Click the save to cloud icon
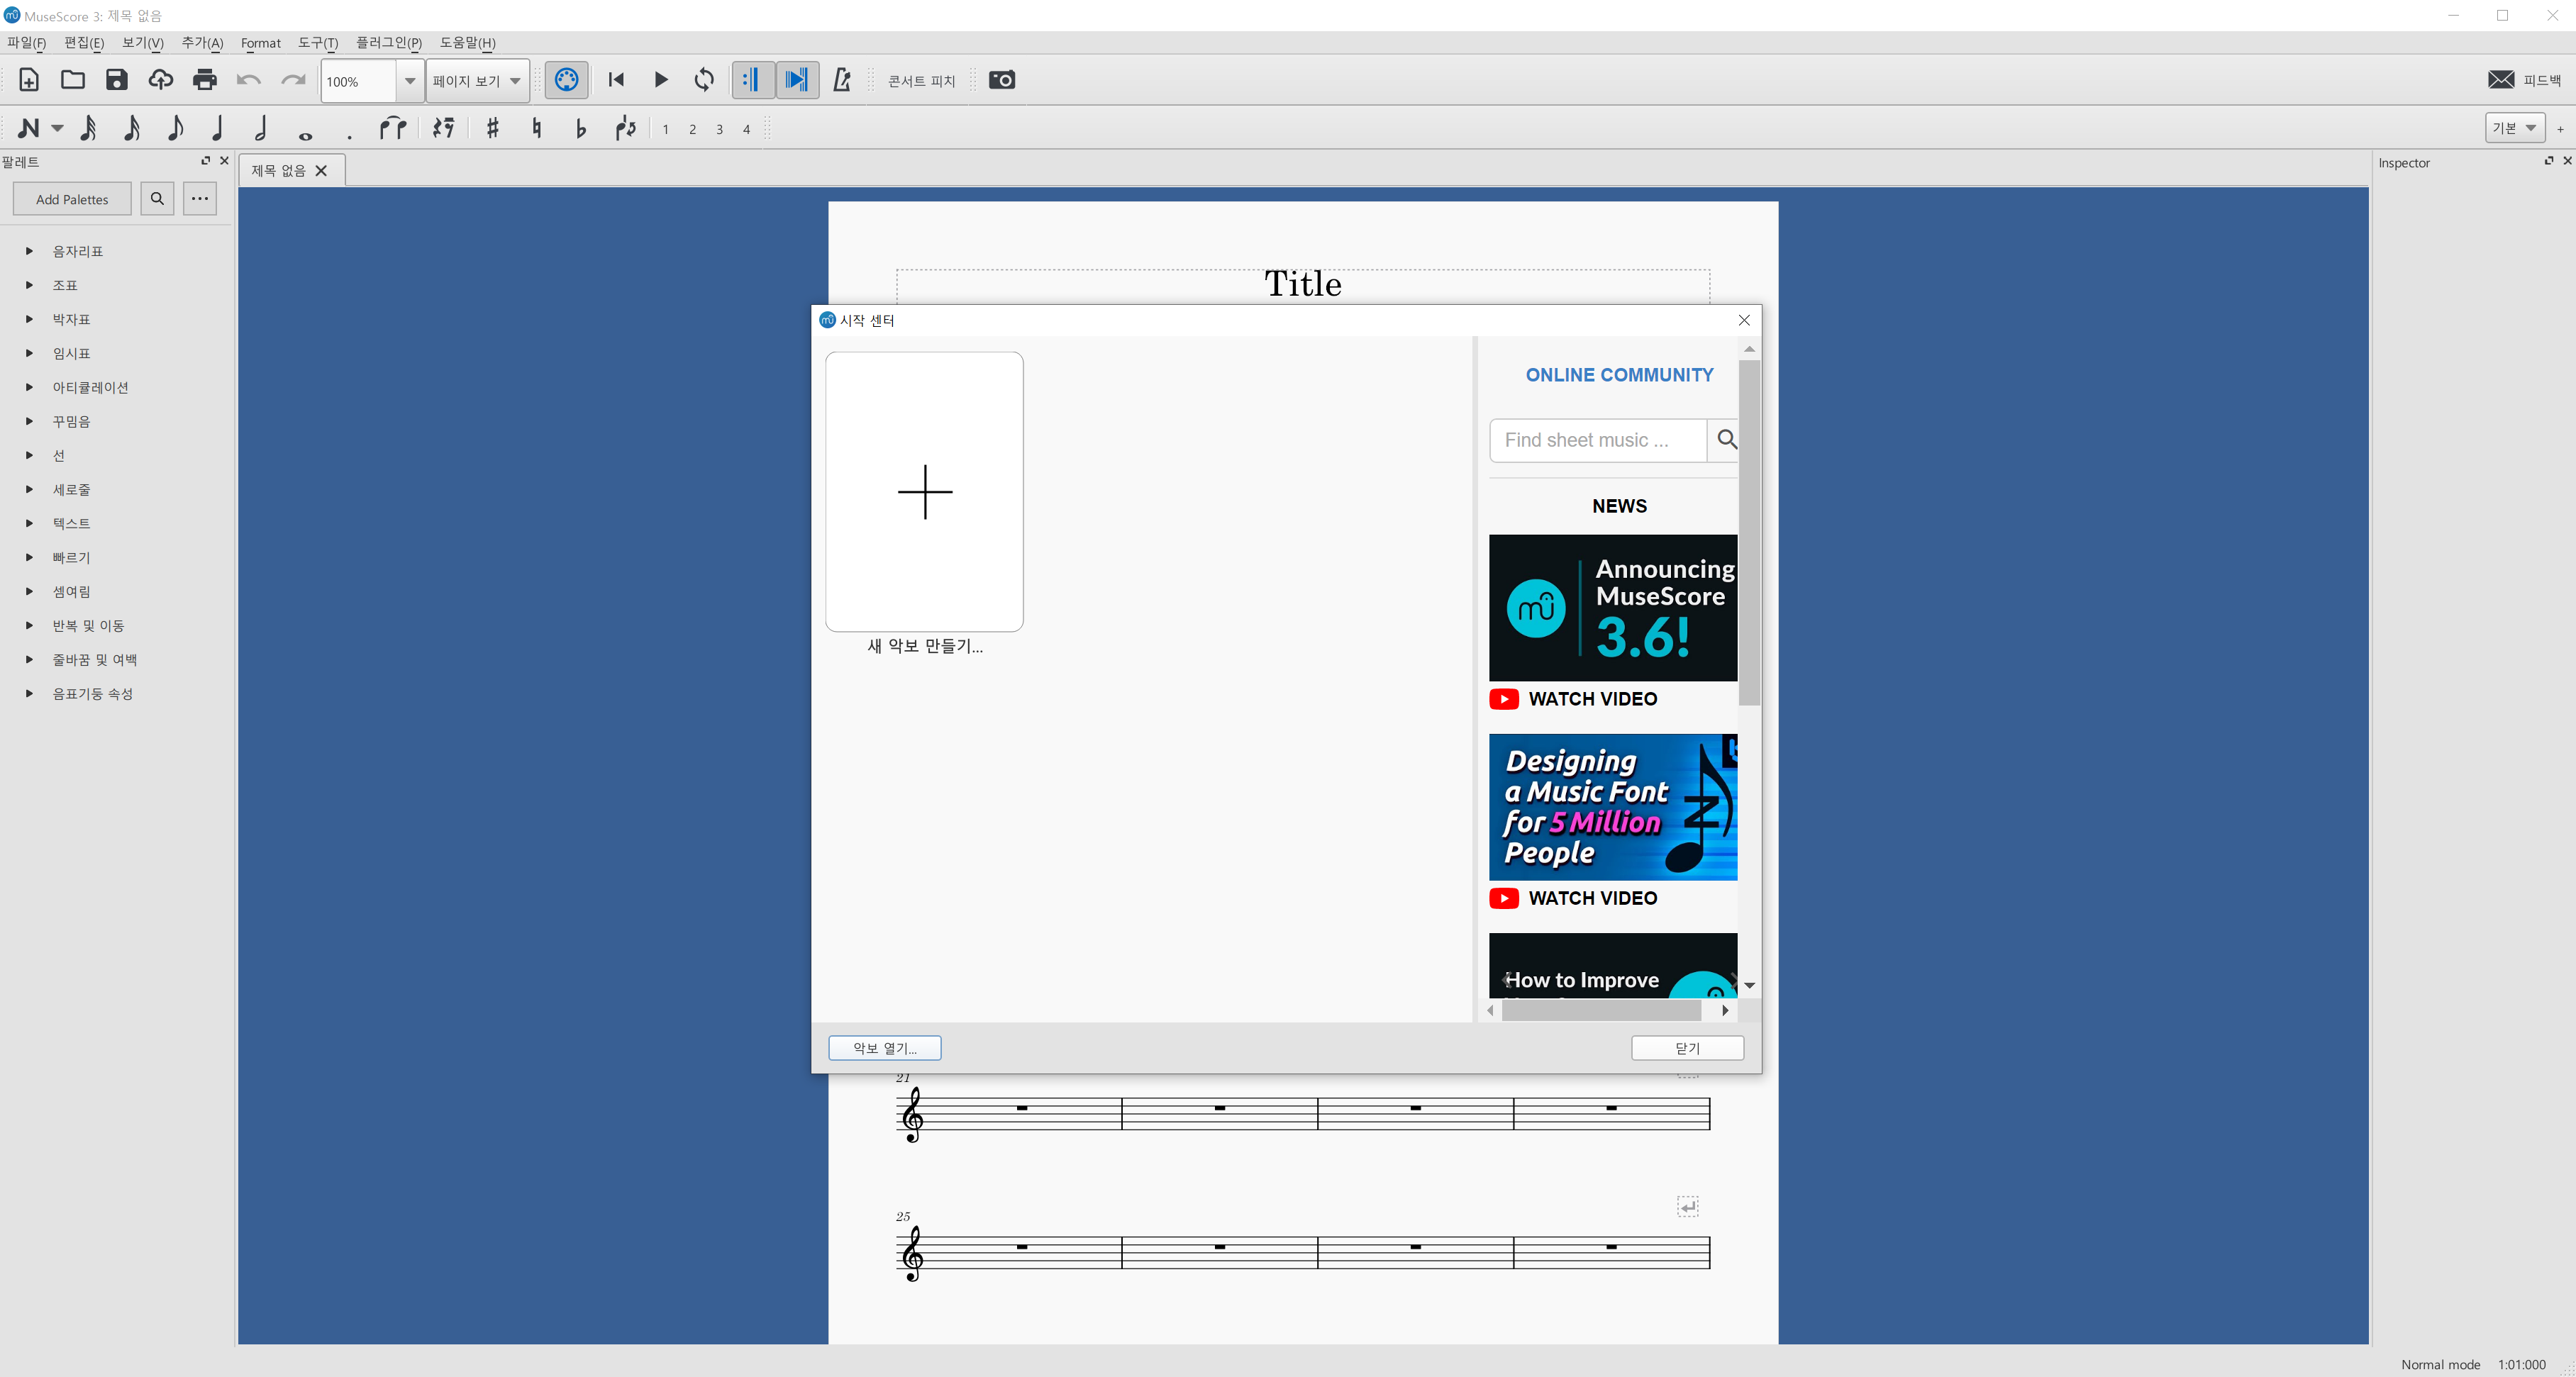The height and width of the screenshot is (1377, 2576). 160,80
